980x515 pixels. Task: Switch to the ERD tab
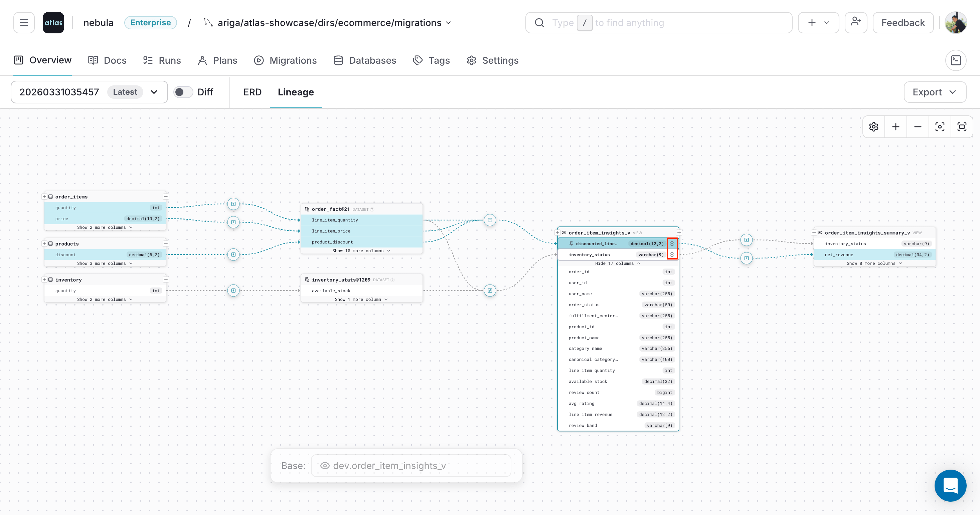pos(252,92)
